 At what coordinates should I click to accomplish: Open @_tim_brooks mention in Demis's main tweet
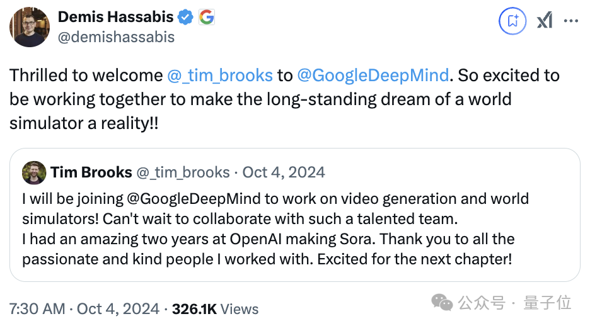[220, 76]
